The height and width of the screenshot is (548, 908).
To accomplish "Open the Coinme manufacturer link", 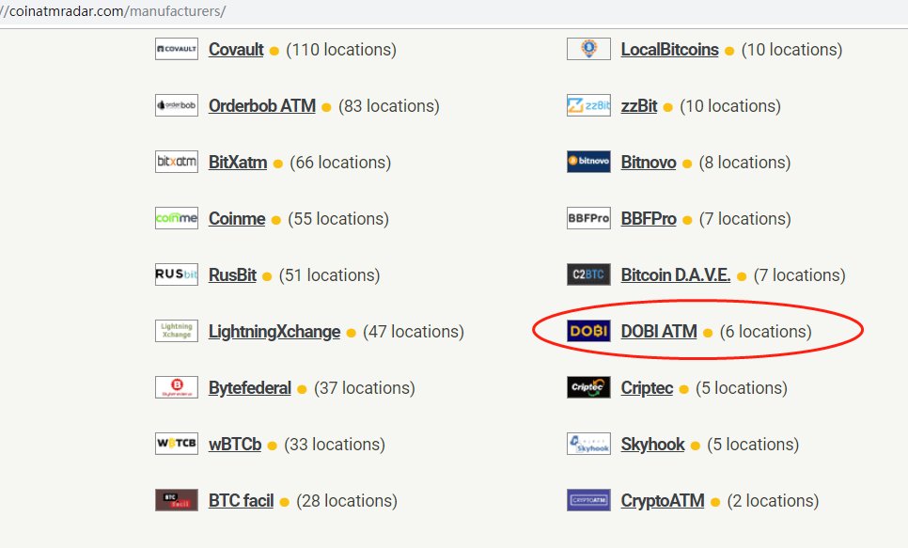I will tap(237, 219).
